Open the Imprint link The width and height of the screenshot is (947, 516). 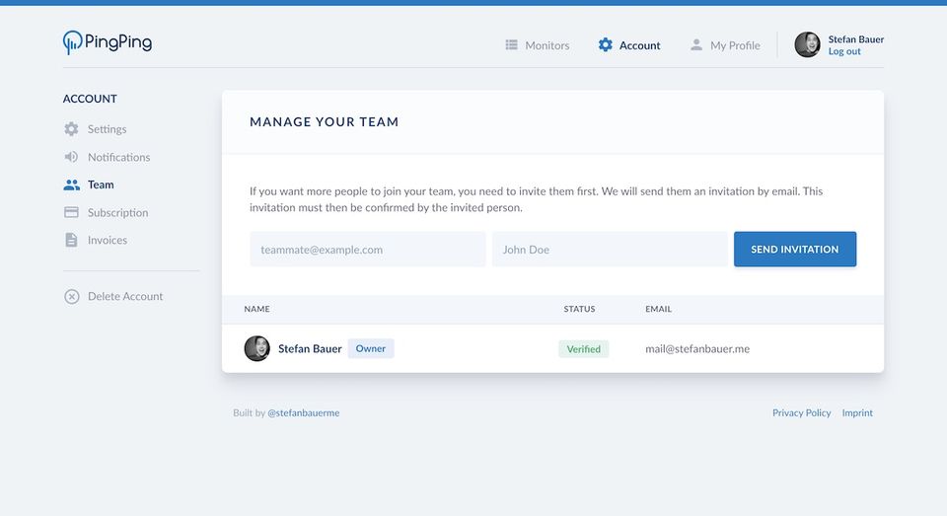tap(857, 412)
